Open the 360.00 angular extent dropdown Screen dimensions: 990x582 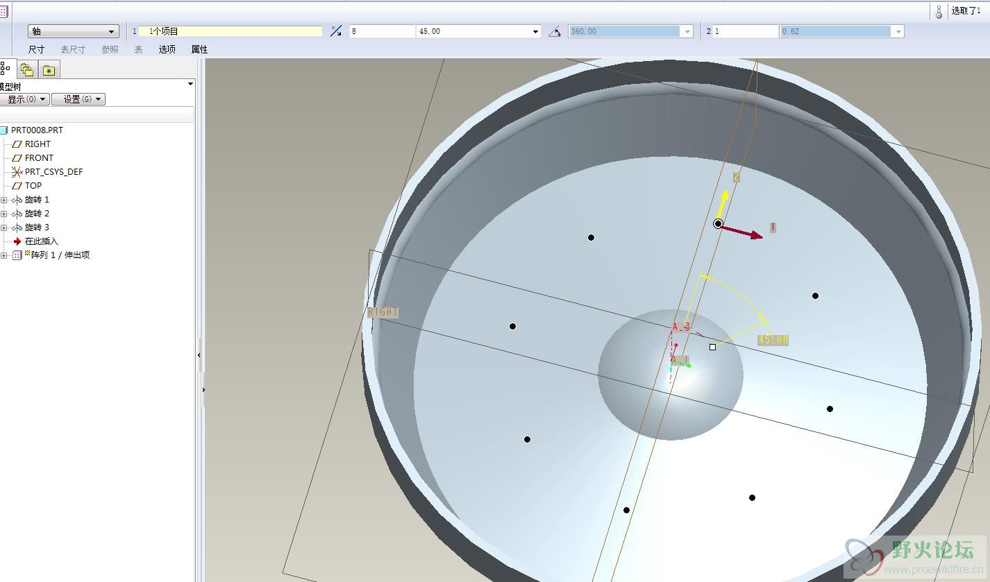pyautogui.click(x=688, y=31)
